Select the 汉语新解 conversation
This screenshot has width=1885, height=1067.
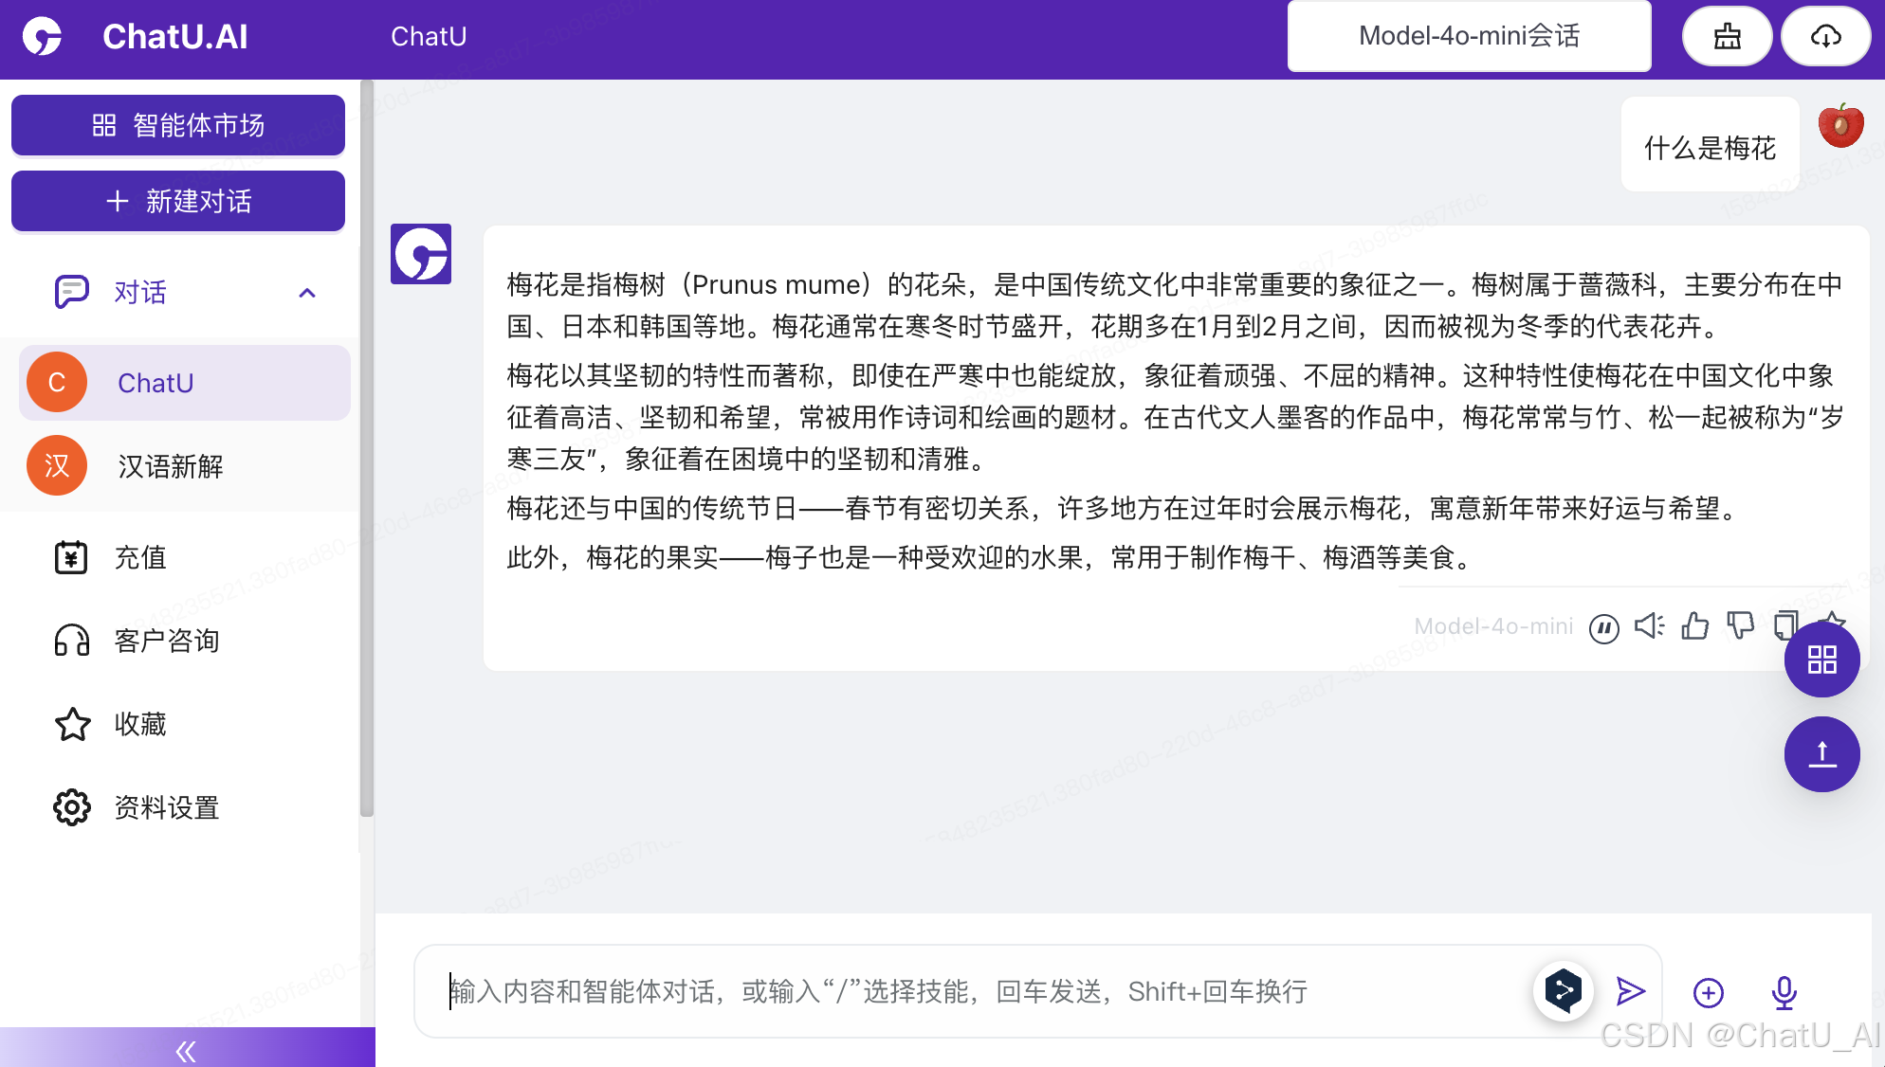(171, 466)
